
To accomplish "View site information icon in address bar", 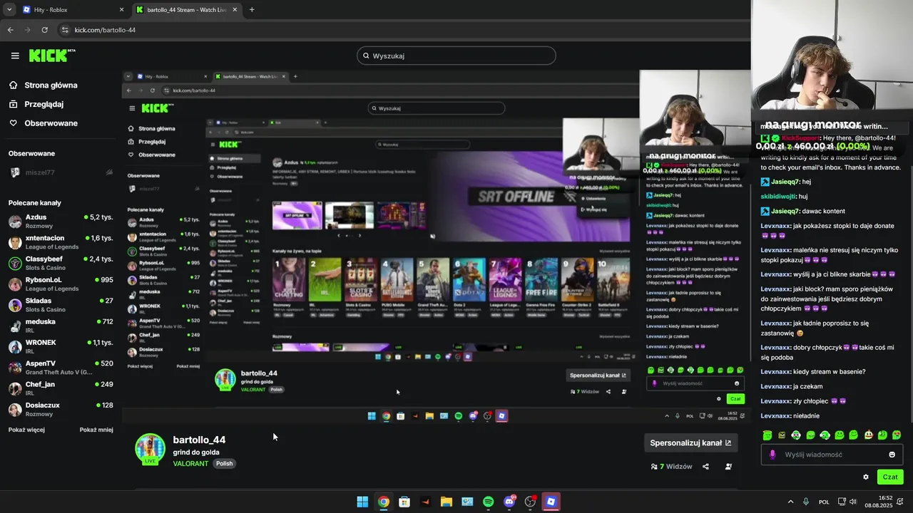I will pos(65,30).
